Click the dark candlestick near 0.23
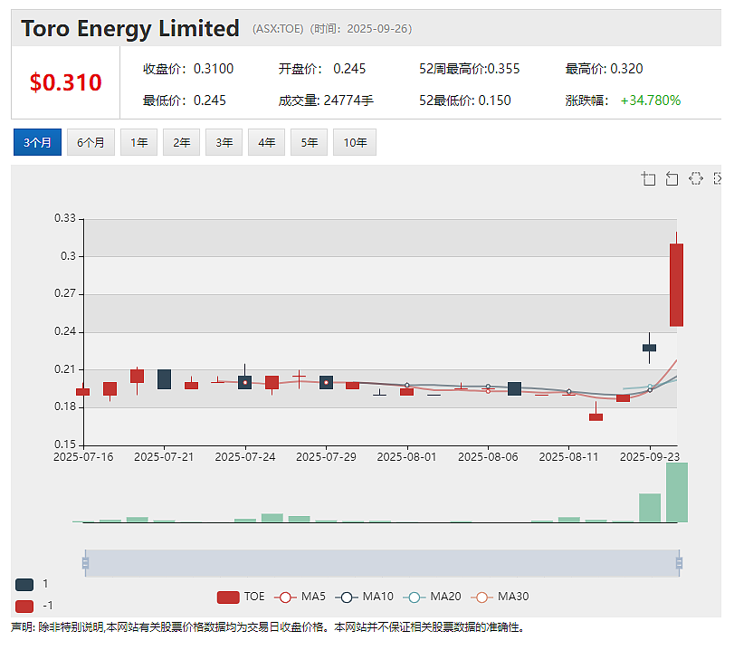The width and height of the screenshot is (734, 650). (x=649, y=348)
